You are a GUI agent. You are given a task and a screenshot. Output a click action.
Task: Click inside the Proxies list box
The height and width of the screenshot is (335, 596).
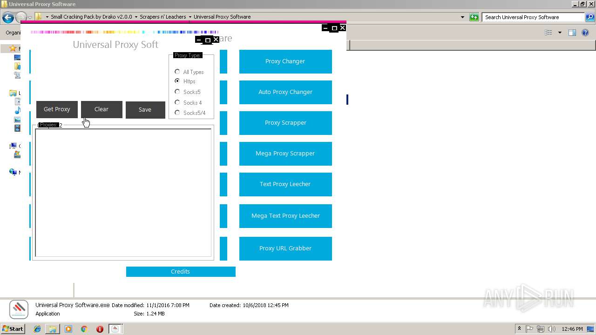pos(123,193)
